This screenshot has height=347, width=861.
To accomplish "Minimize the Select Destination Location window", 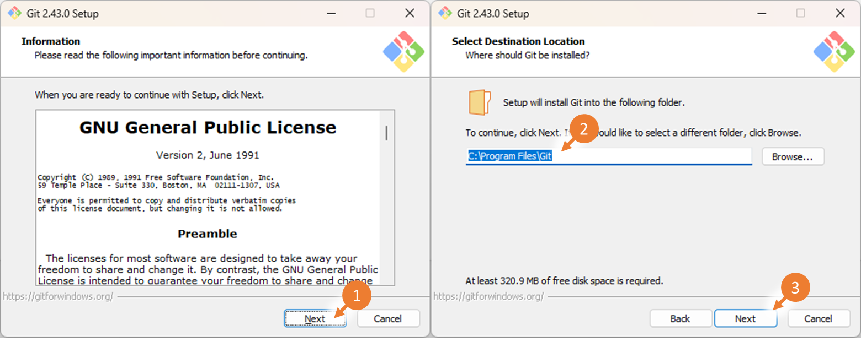I will (x=761, y=13).
